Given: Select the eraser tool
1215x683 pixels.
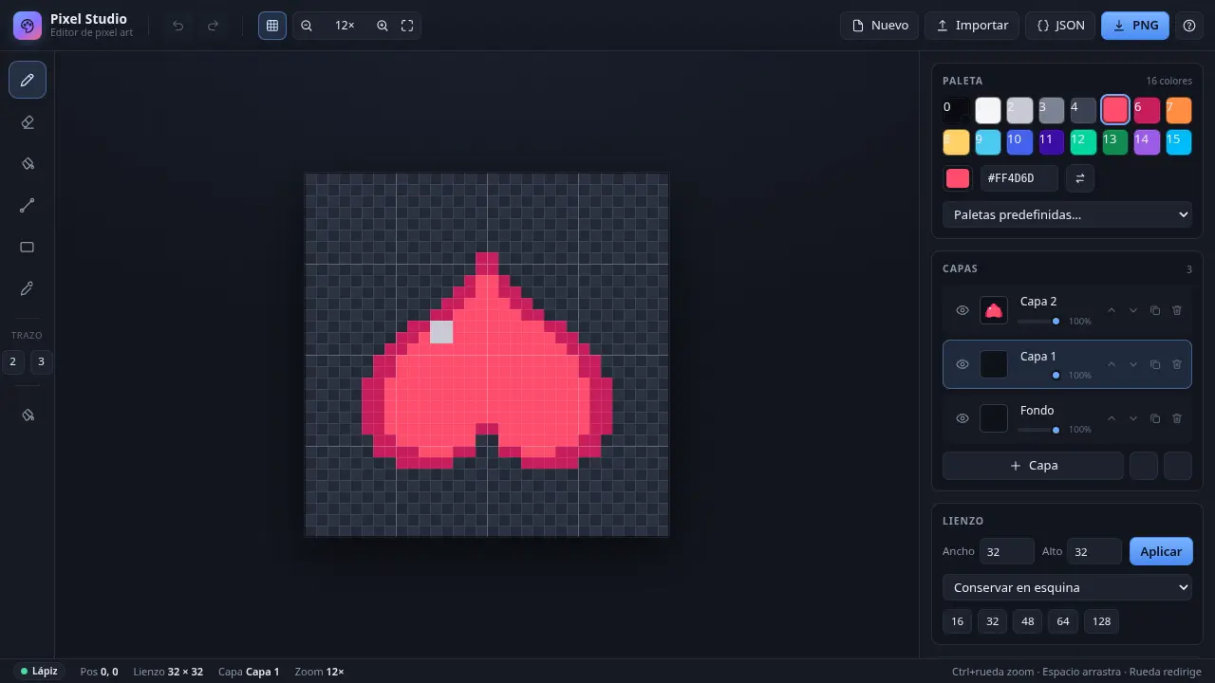Looking at the screenshot, I should pyautogui.click(x=28, y=121).
